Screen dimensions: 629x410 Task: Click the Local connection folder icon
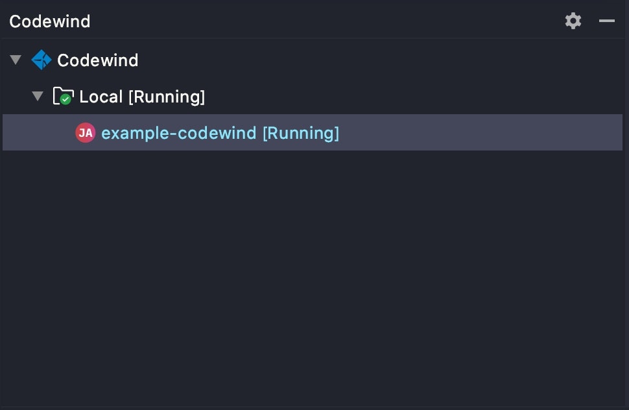62,95
